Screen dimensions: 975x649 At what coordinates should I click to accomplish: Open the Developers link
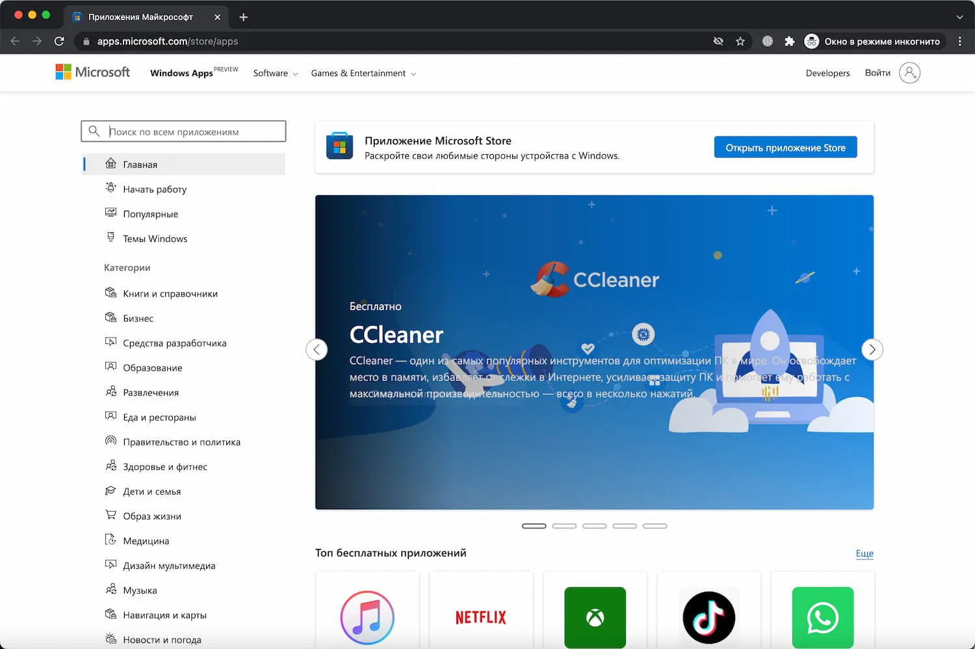point(827,73)
